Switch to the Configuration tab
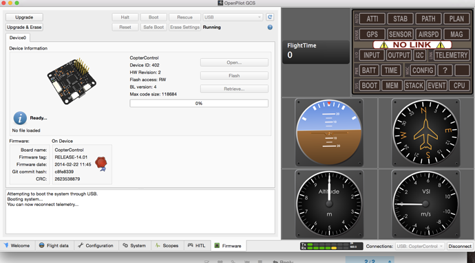475x263 pixels. point(96,245)
